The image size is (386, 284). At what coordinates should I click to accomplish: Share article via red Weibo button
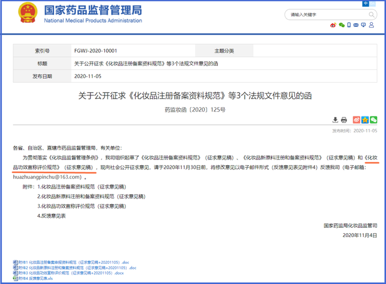356,120
